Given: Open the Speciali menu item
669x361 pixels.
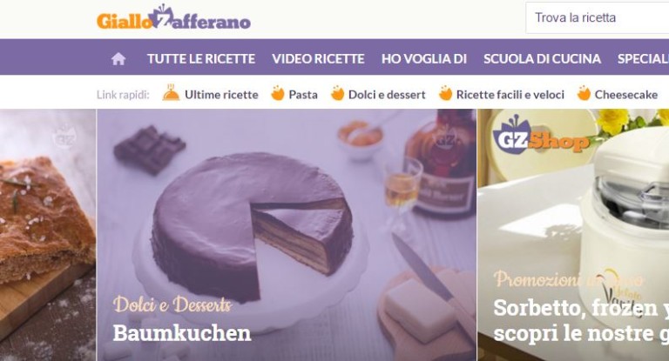Looking at the screenshot, I should tap(644, 59).
